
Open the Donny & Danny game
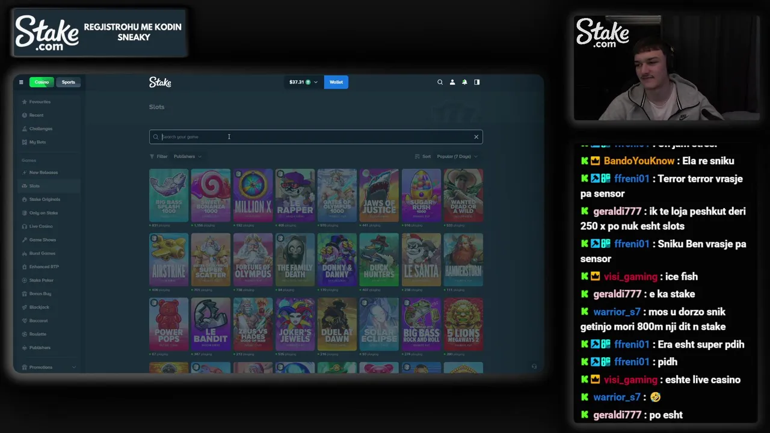coord(337,260)
